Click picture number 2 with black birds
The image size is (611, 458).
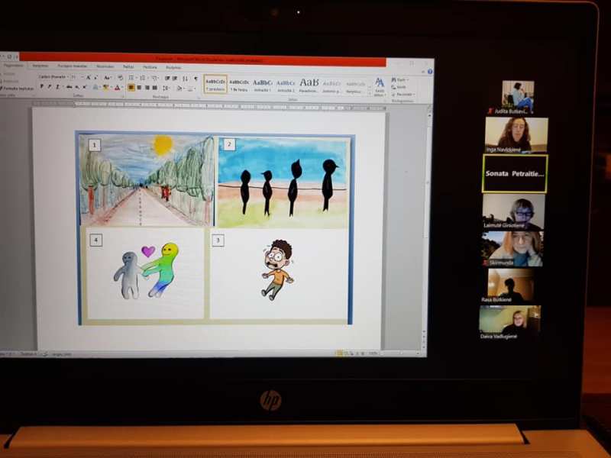click(283, 182)
